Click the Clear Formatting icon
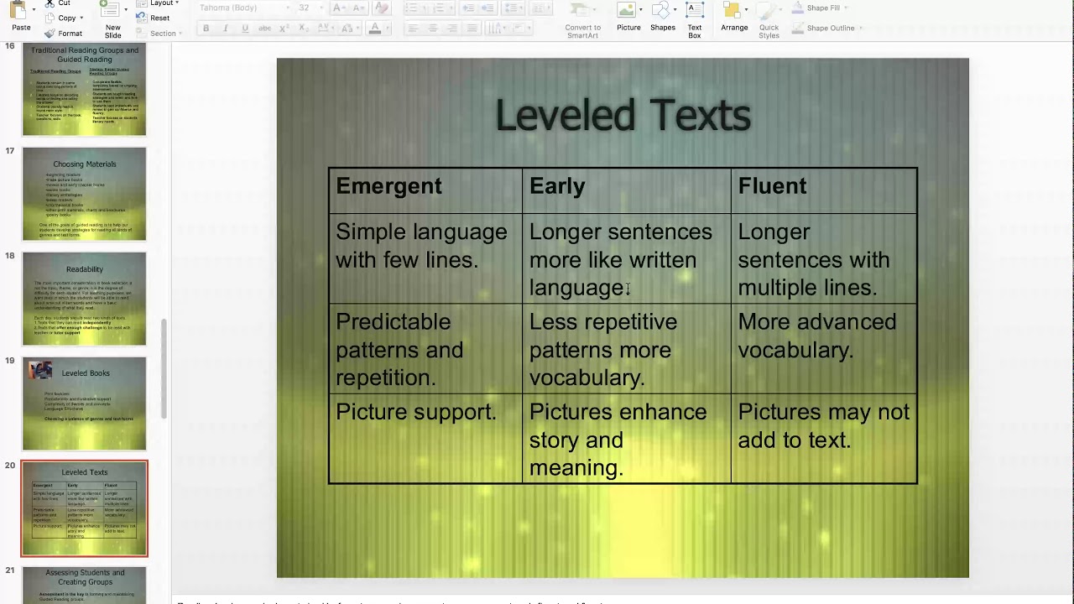Viewport: 1074px width, 604px height. coord(381,8)
